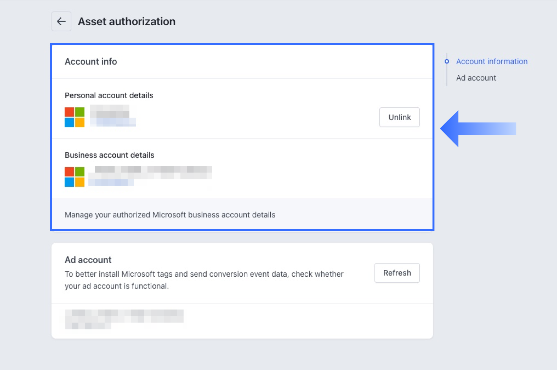The height and width of the screenshot is (370, 557).
Task: Click Microsoft logo under Business account details
Action: [x=74, y=177]
